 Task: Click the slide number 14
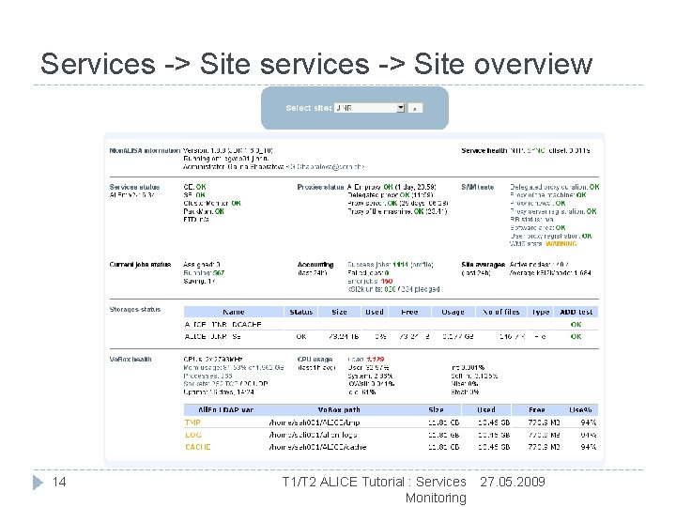coord(59,482)
